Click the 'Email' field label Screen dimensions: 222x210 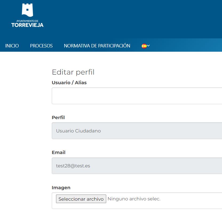(x=58, y=152)
